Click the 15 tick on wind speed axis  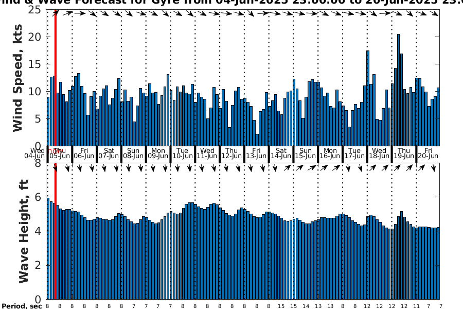tap(34, 64)
